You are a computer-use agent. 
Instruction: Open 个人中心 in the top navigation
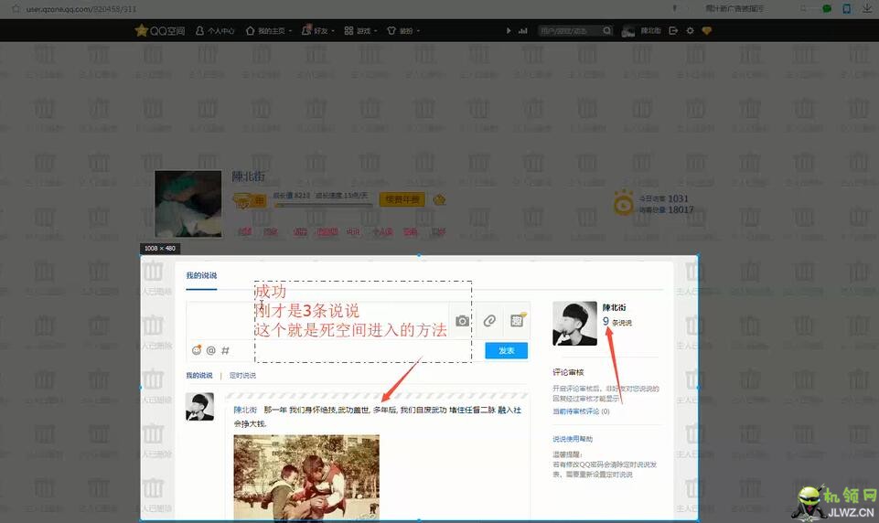point(215,31)
